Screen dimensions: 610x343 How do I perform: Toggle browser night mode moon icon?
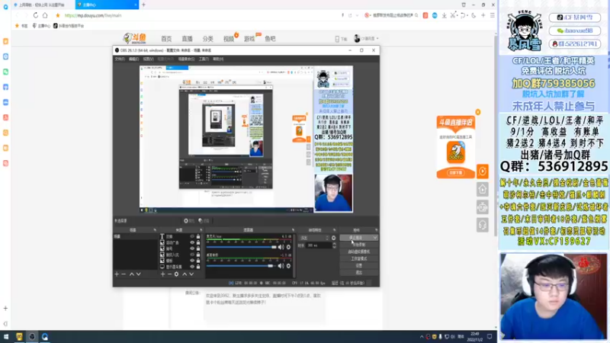coord(474,15)
